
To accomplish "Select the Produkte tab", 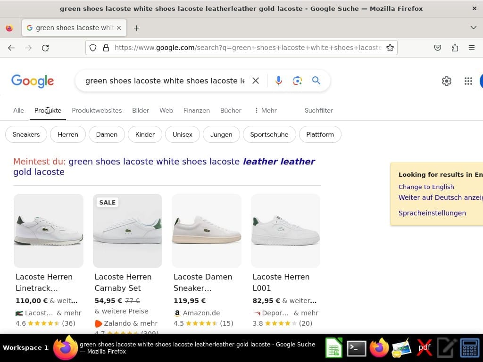I will point(48,110).
